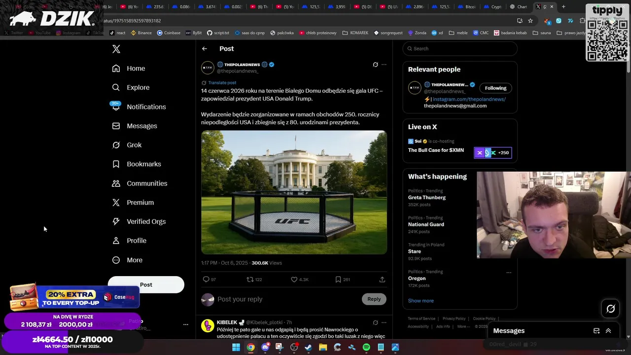Image resolution: width=631 pixels, height=355 pixels.
Task: Click Show more under What's happening
Action: tap(421, 301)
